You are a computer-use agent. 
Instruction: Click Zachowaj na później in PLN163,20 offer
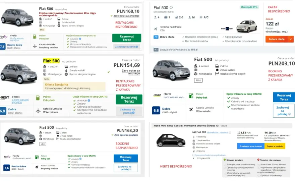point(126,168)
